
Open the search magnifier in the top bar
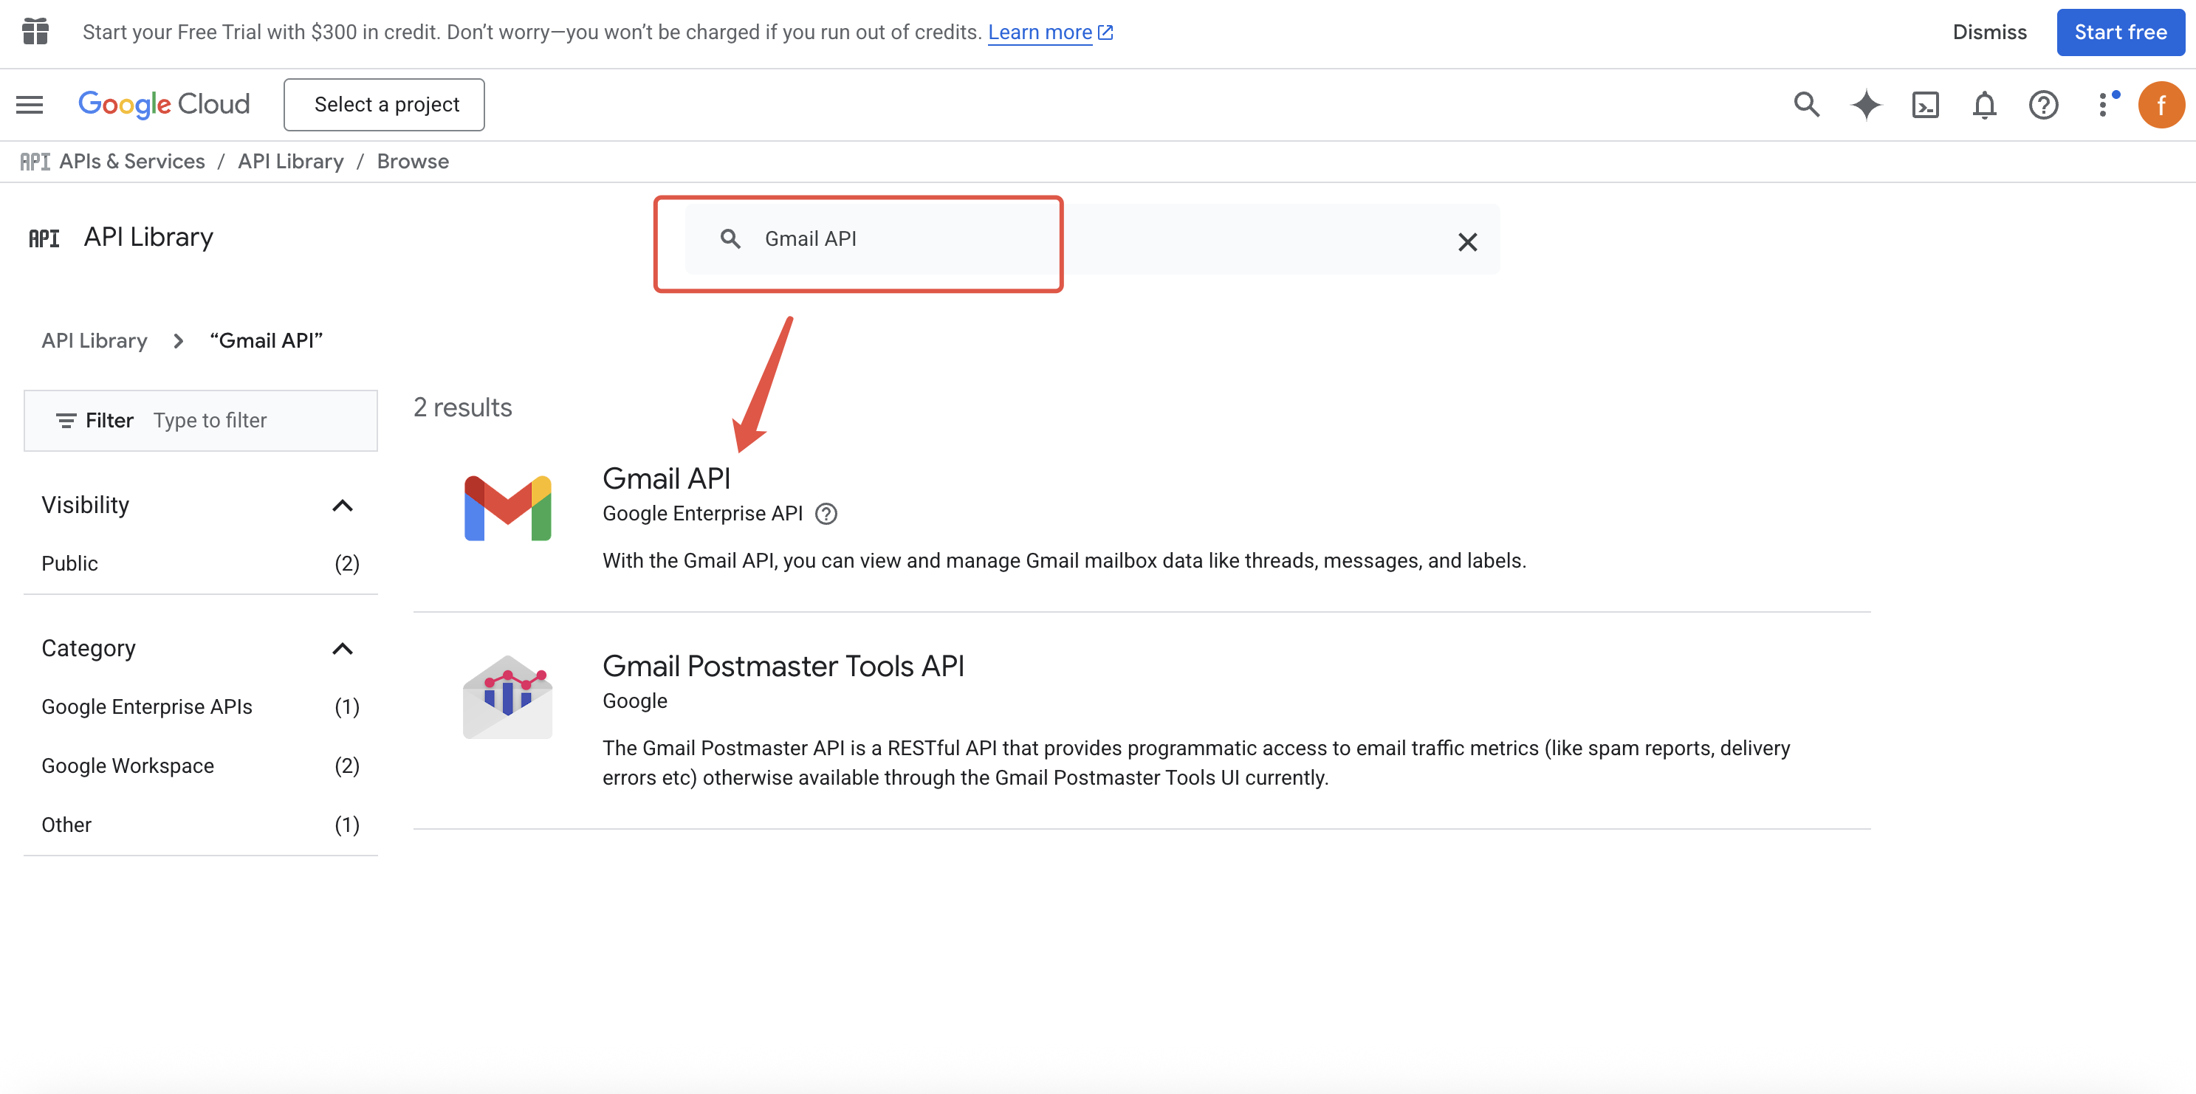[x=1806, y=105]
